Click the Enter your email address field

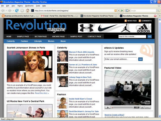pyautogui.click(x=120, y=59)
